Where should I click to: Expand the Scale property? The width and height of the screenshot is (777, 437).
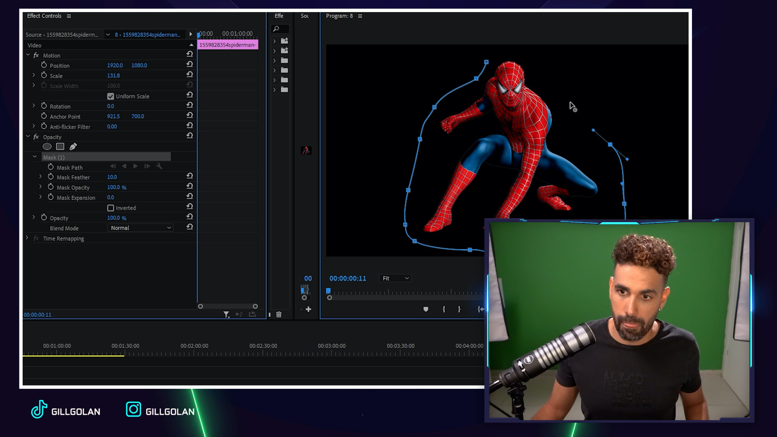pyautogui.click(x=34, y=75)
